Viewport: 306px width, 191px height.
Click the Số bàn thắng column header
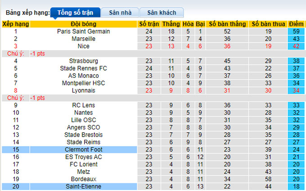(226, 24)
